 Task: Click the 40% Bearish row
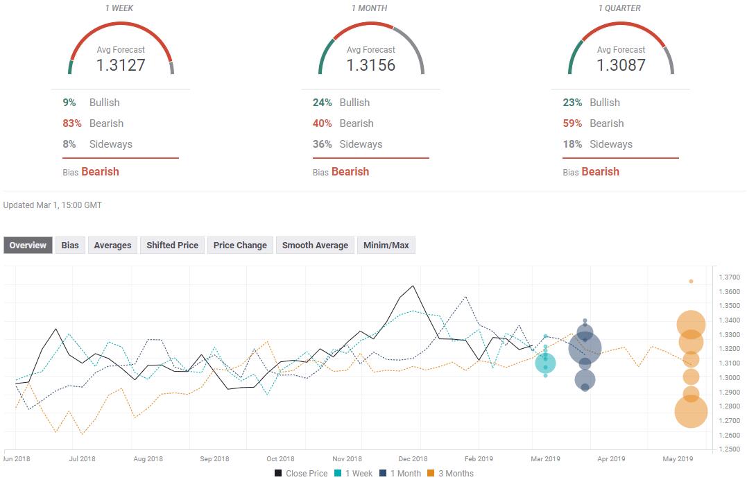tap(343, 123)
